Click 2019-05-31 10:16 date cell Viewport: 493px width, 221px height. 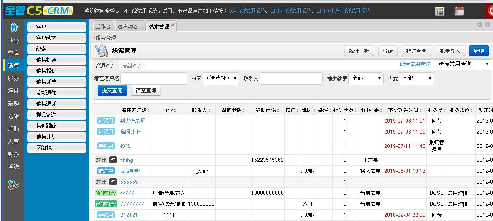coord(405,171)
